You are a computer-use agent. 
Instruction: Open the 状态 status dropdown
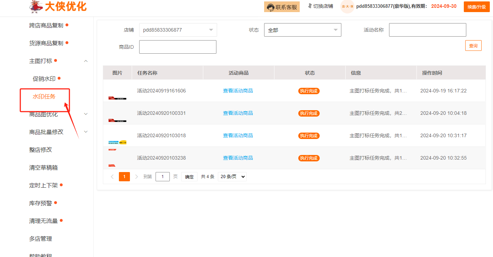(x=303, y=30)
